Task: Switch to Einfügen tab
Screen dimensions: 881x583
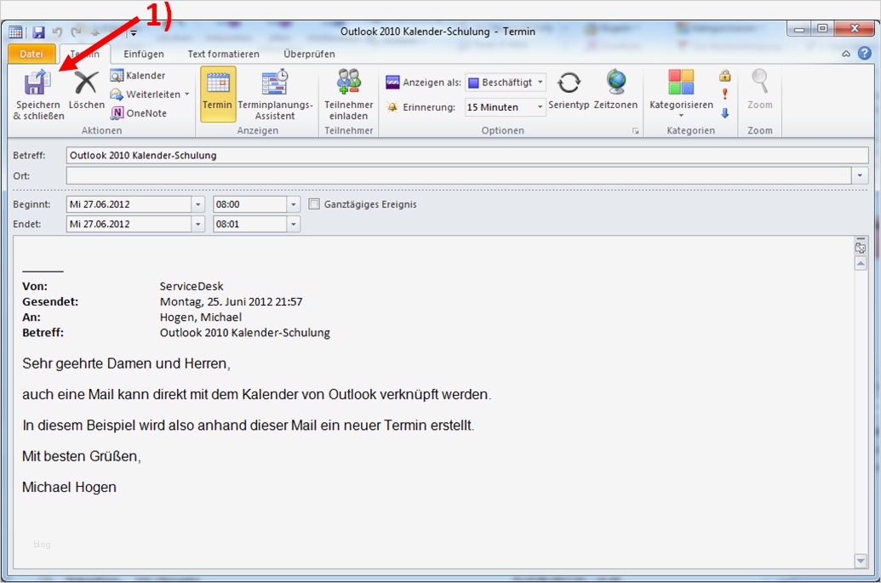Action: (144, 54)
